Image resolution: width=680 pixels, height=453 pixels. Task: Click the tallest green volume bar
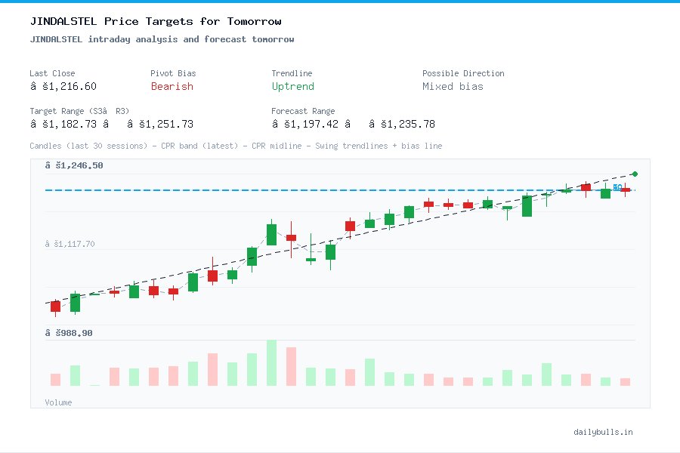point(270,362)
